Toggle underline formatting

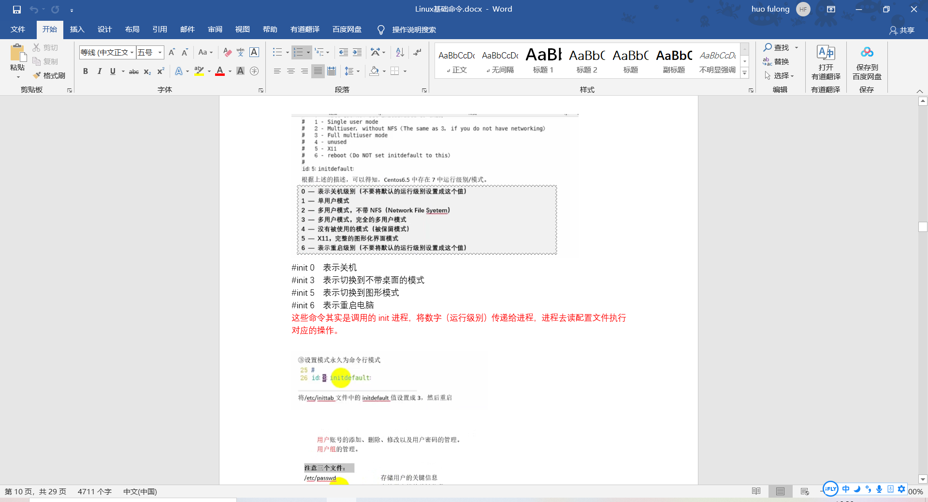[x=112, y=71]
